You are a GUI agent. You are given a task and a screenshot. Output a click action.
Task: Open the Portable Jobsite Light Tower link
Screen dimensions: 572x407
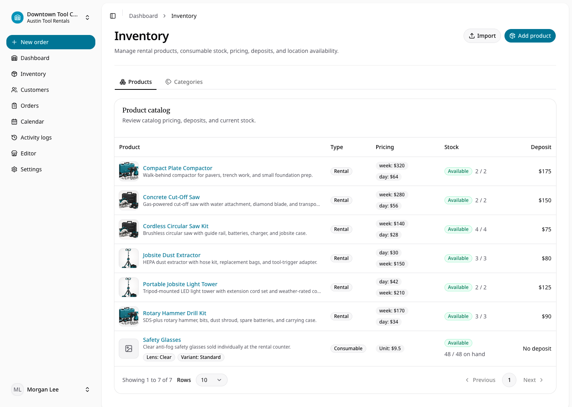180,284
